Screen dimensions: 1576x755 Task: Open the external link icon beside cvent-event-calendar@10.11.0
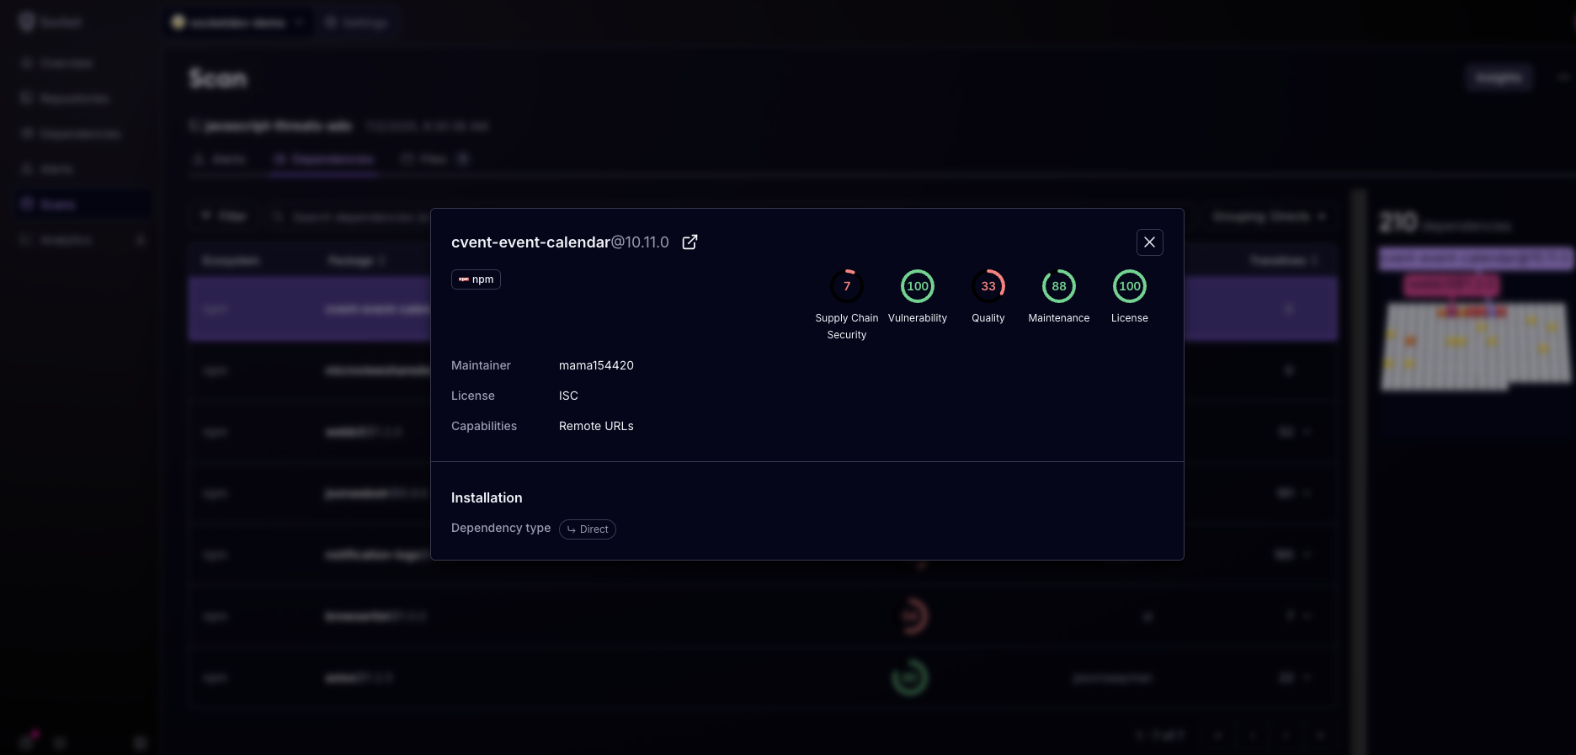(x=689, y=242)
